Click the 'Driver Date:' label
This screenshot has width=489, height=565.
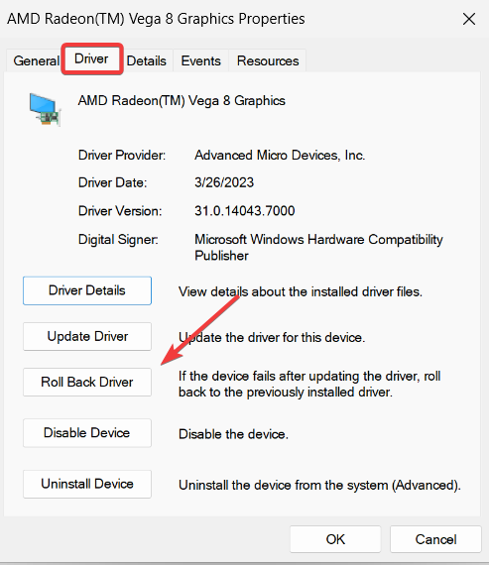pyautogui.click(x=112, y=182)
